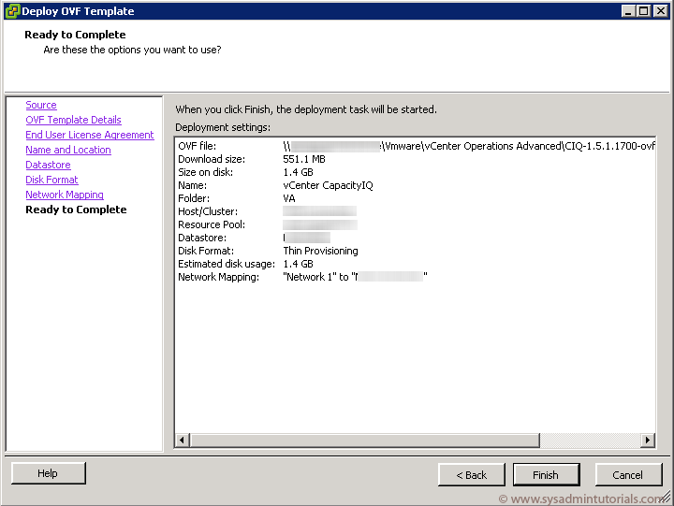The image size is (674, 506).
Task: Go to OVF Template Details step
Action: pyautogui.click(x=73, y=120)
